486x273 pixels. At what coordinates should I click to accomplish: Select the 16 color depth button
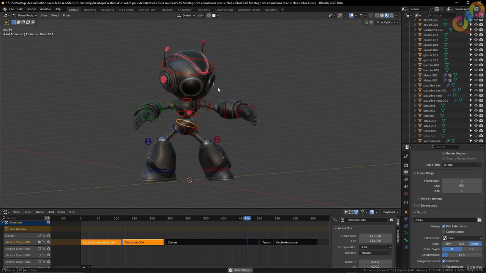(472, 249)
